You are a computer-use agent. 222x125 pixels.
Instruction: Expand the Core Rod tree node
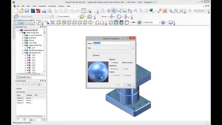pos(23,38)
